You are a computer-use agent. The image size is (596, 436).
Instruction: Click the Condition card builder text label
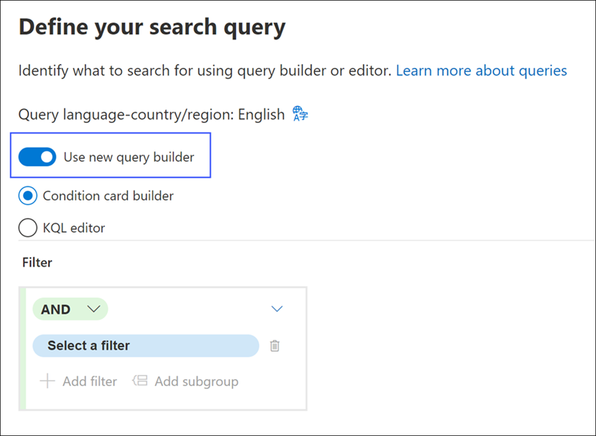click(x=108, y=196)
